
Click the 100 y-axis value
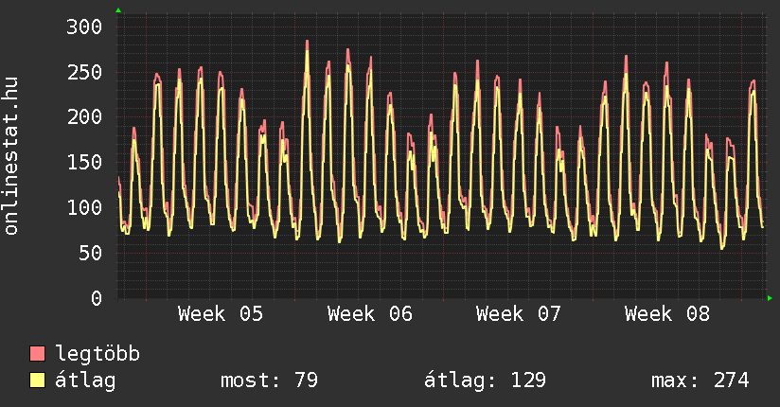[x=83, y=207]
